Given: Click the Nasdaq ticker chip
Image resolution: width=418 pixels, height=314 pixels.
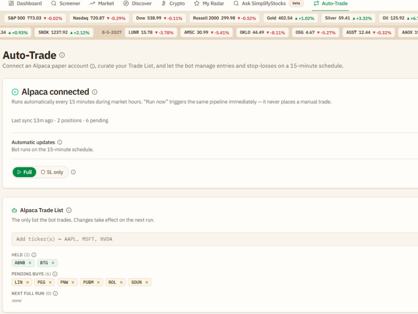Looking at the screenshot, I should [x=99, y=18].
